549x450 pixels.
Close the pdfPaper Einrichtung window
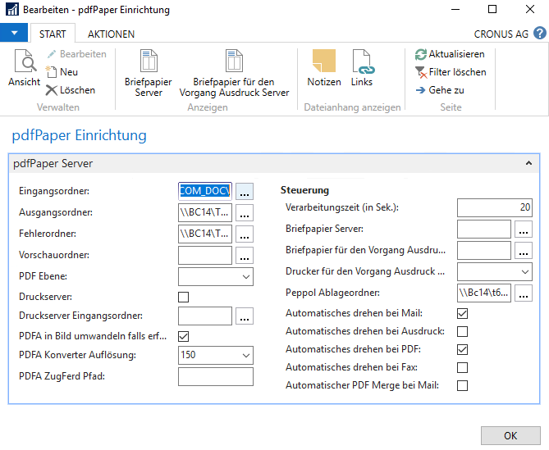click(x=530, y=9)
